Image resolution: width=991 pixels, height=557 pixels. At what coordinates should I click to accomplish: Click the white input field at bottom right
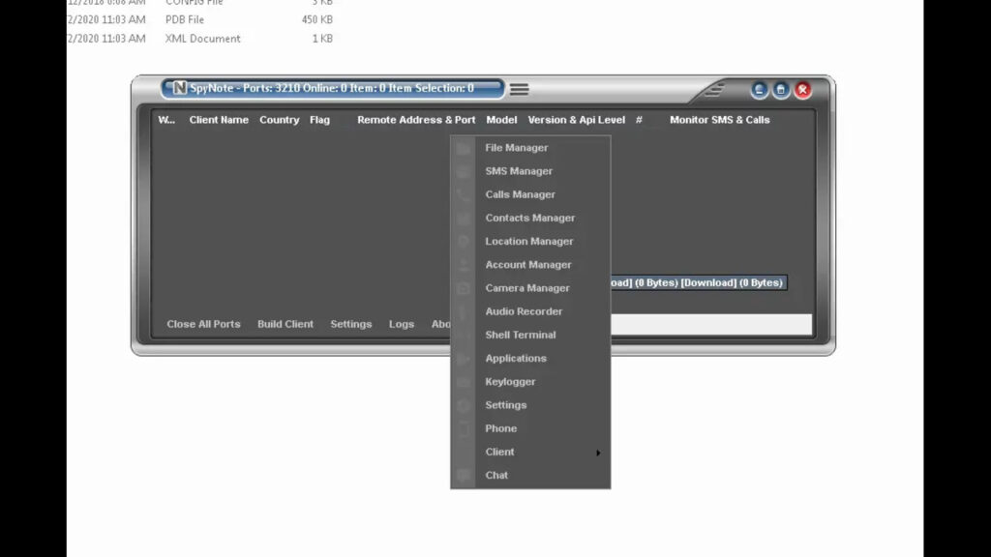(711, 325)
